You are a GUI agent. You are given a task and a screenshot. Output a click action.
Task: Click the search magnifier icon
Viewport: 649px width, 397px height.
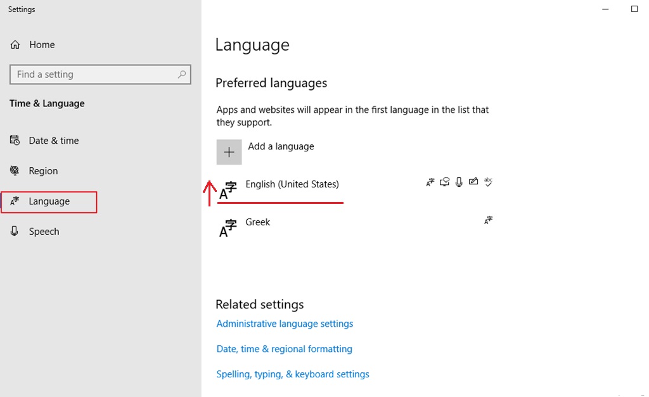click(x=182, y=74)
